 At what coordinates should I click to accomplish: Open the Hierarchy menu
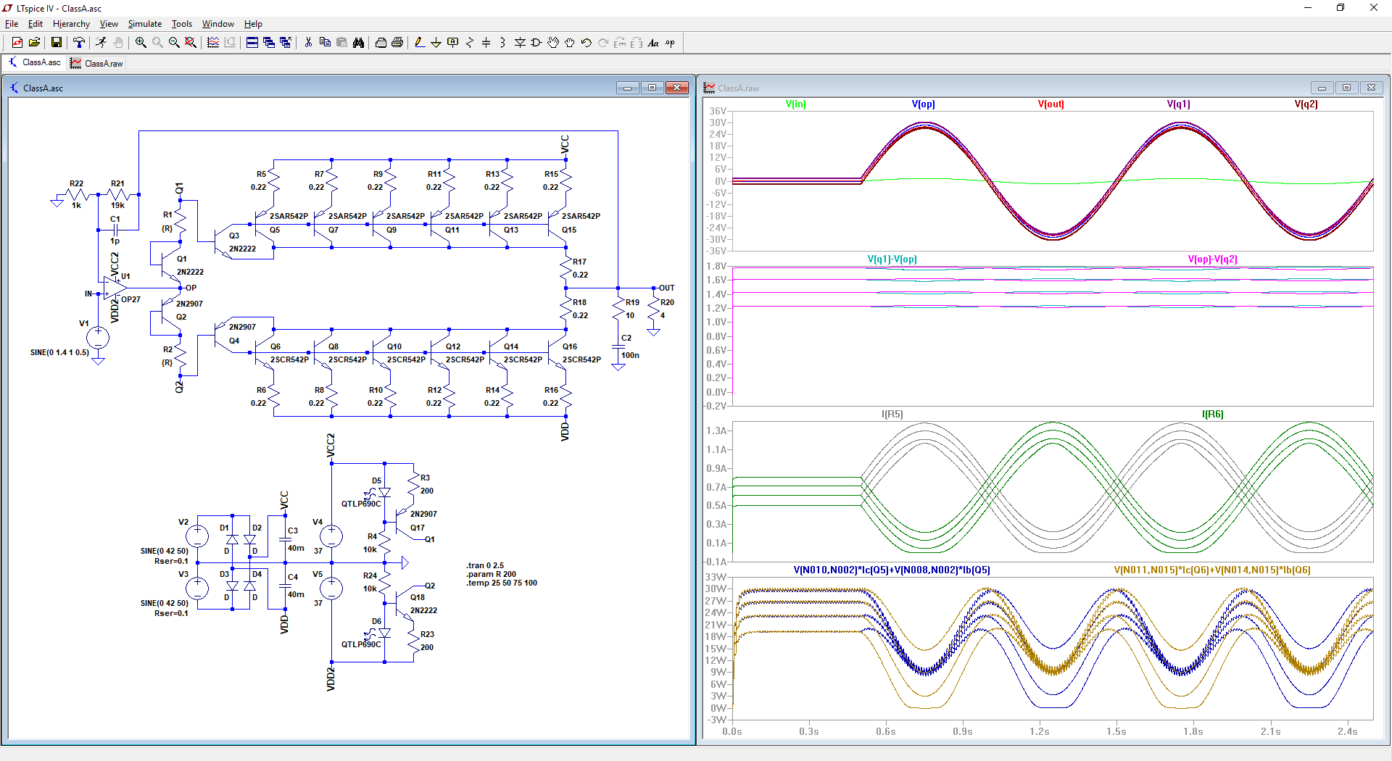point(71,24)
